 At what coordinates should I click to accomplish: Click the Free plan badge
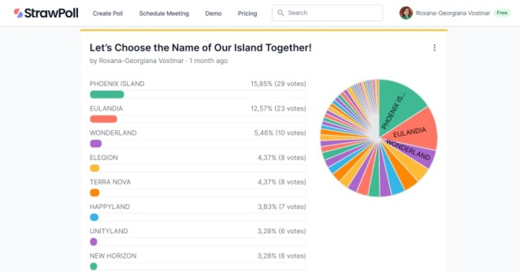point(502,13)
